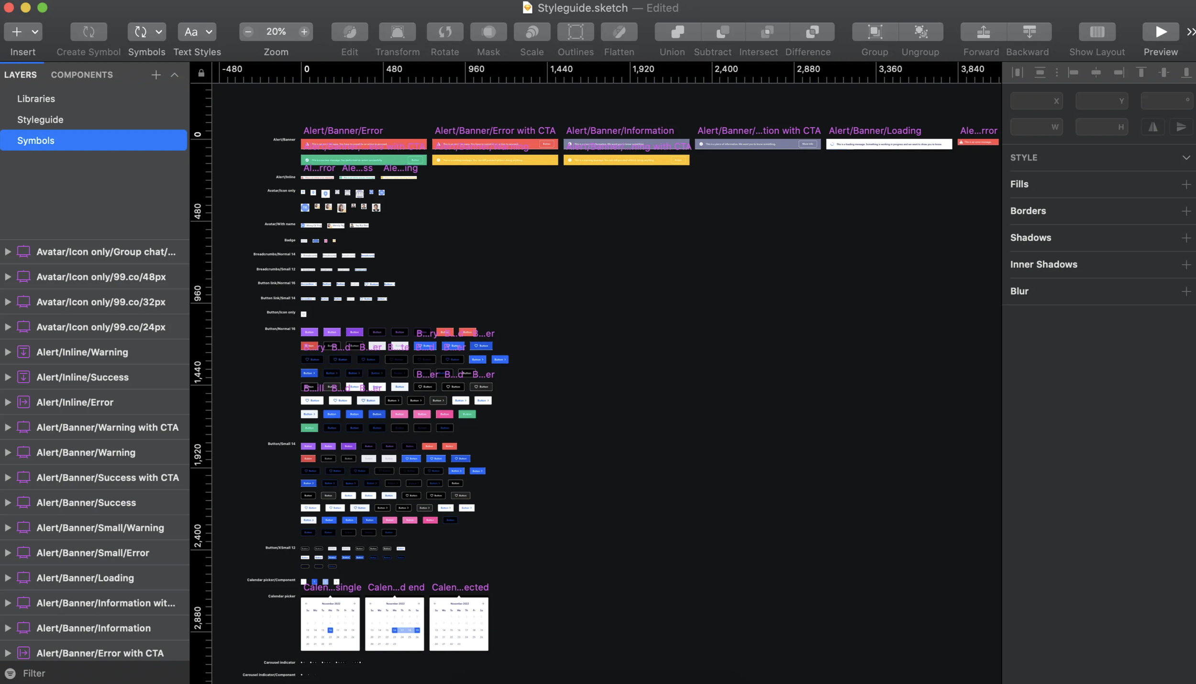
Task: Click the Union boolean operation icon
Action: [677, 32]
